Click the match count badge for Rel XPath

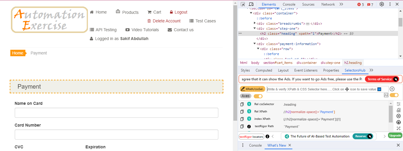pos(249,112)
